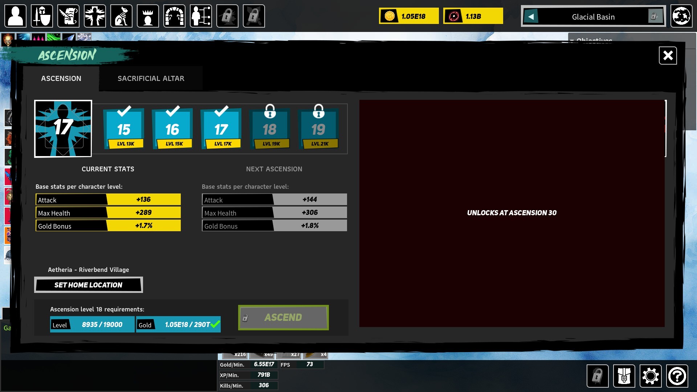Open the pets cat icon
Viewport: 697px width, 392px height.
pyautogui.click(x=121, y=16)
